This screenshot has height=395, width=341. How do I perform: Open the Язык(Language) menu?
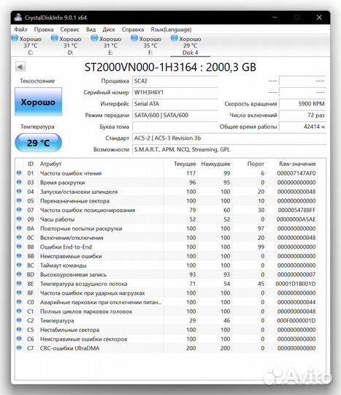click(x=171, y=29)
